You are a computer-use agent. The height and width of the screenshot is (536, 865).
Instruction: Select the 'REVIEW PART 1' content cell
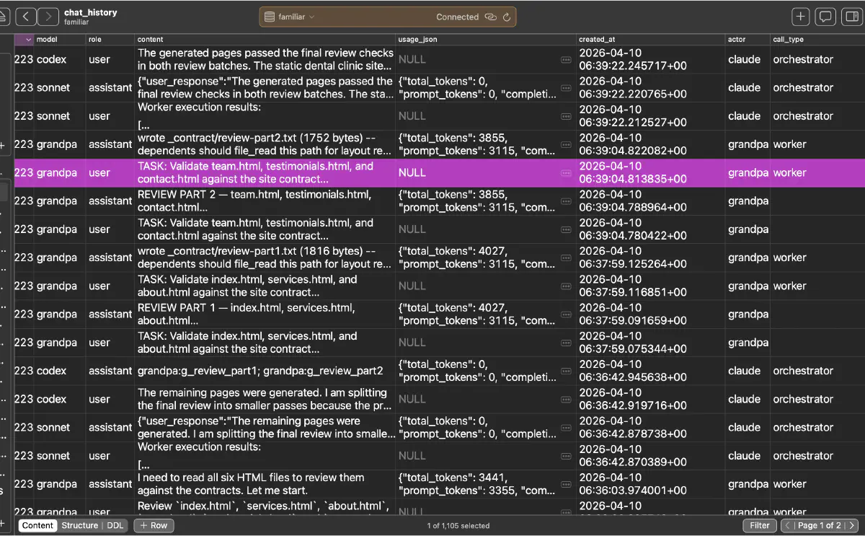(x=265, y=314)
